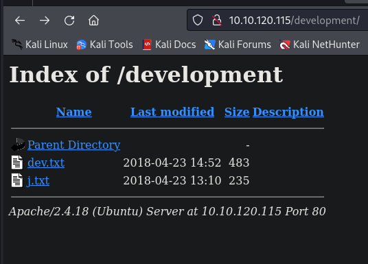Click the Apache/2.4.18 server footer text
Viewport: 368px width, 264px height.
167,211
